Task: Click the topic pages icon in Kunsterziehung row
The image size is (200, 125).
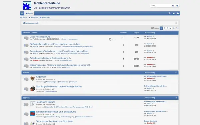Action: coord(110,39)
